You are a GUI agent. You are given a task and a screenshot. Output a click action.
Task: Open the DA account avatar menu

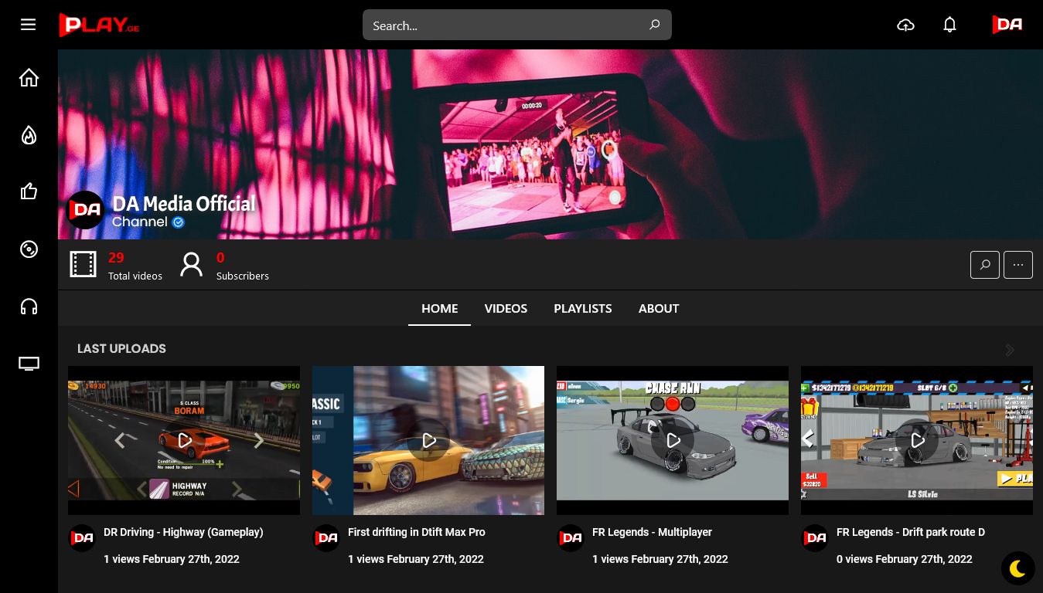tap(1007, 25)
